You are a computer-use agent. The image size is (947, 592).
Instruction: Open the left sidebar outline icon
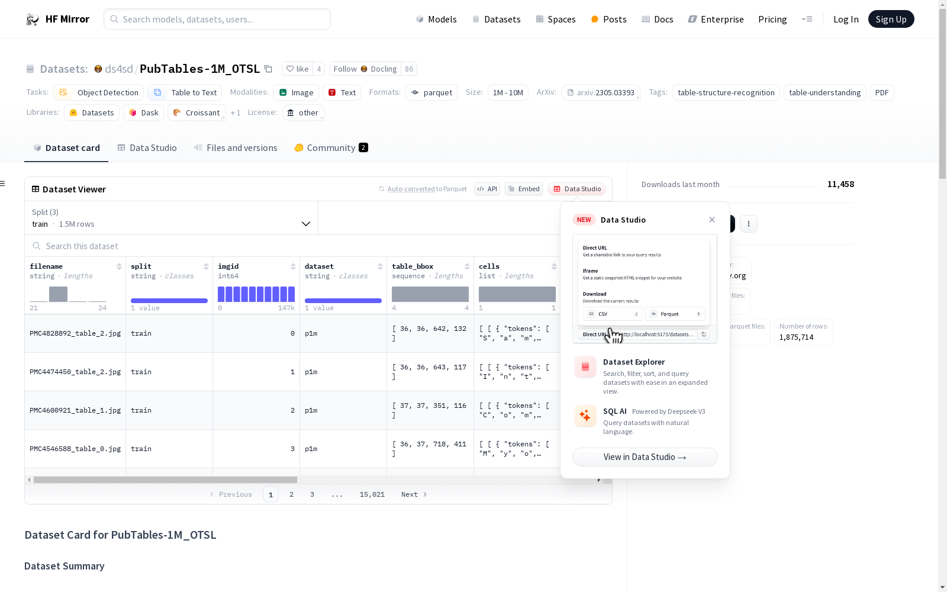point(3,184)
